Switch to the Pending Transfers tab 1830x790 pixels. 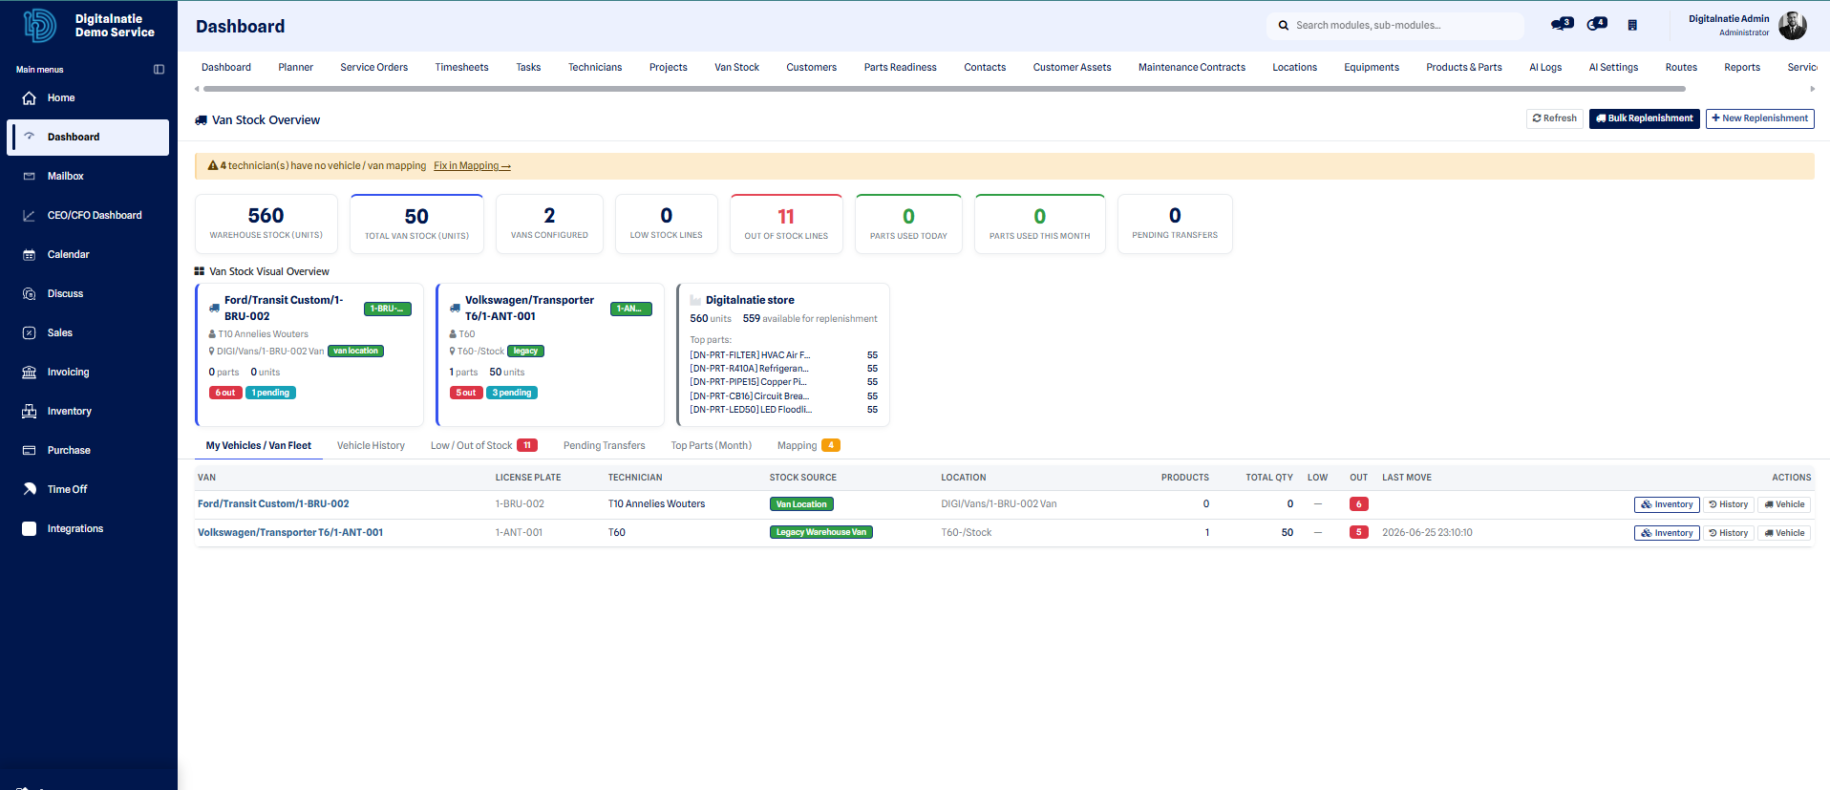(x=604, y=445)
